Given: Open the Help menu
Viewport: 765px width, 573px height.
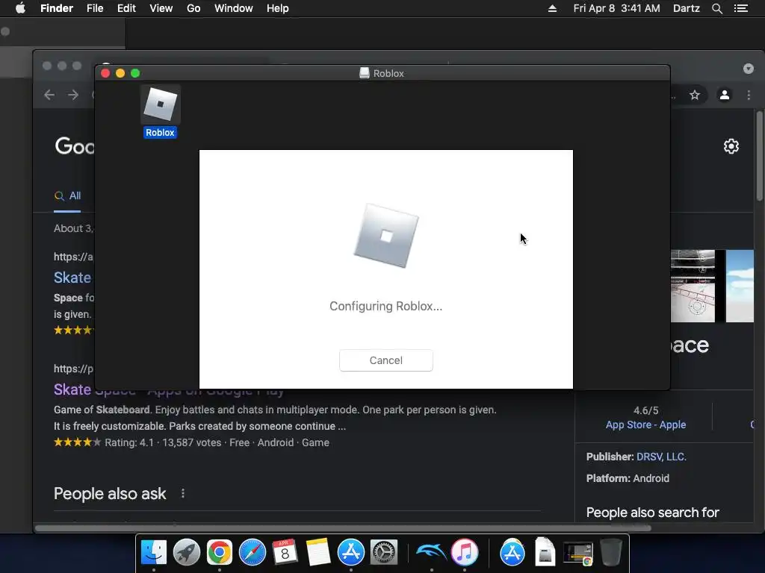Looking at the screenshot, I should (x=278, y=8).
